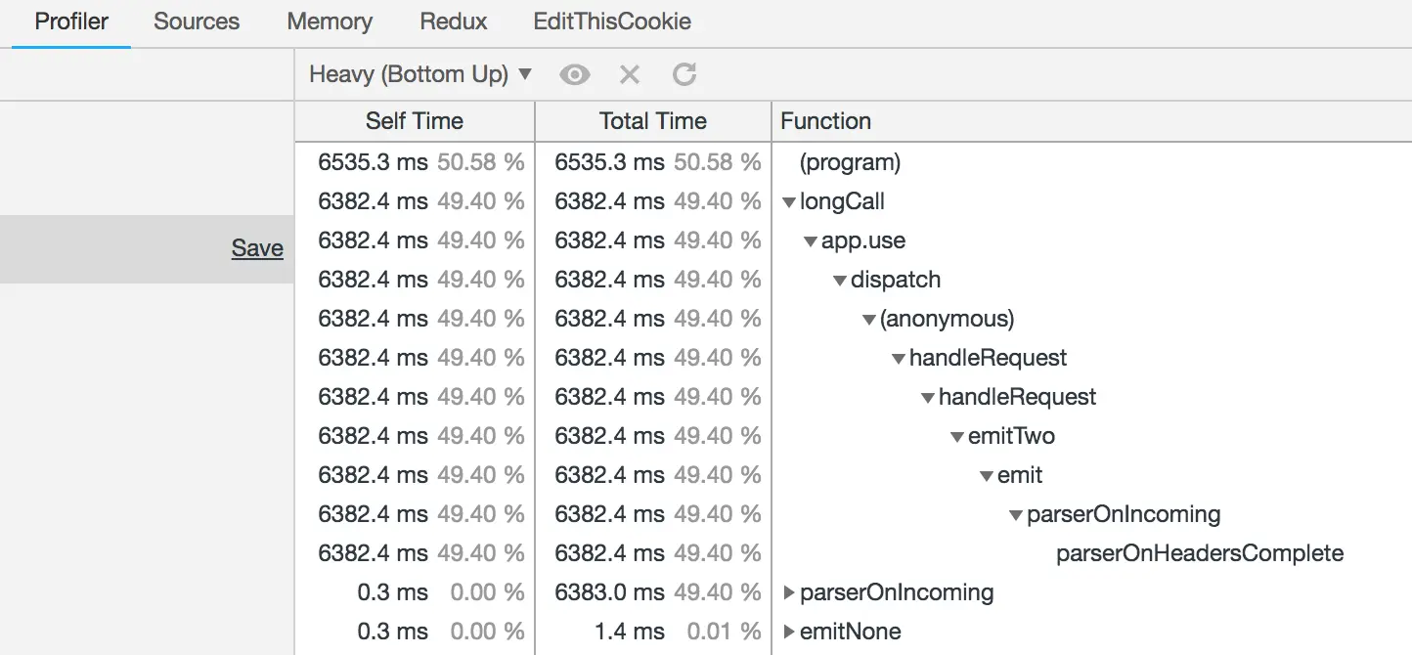Click the focus selected function eye icon
The width and height of the screenshot is (1412, 655).
click(x=575, y=75)
